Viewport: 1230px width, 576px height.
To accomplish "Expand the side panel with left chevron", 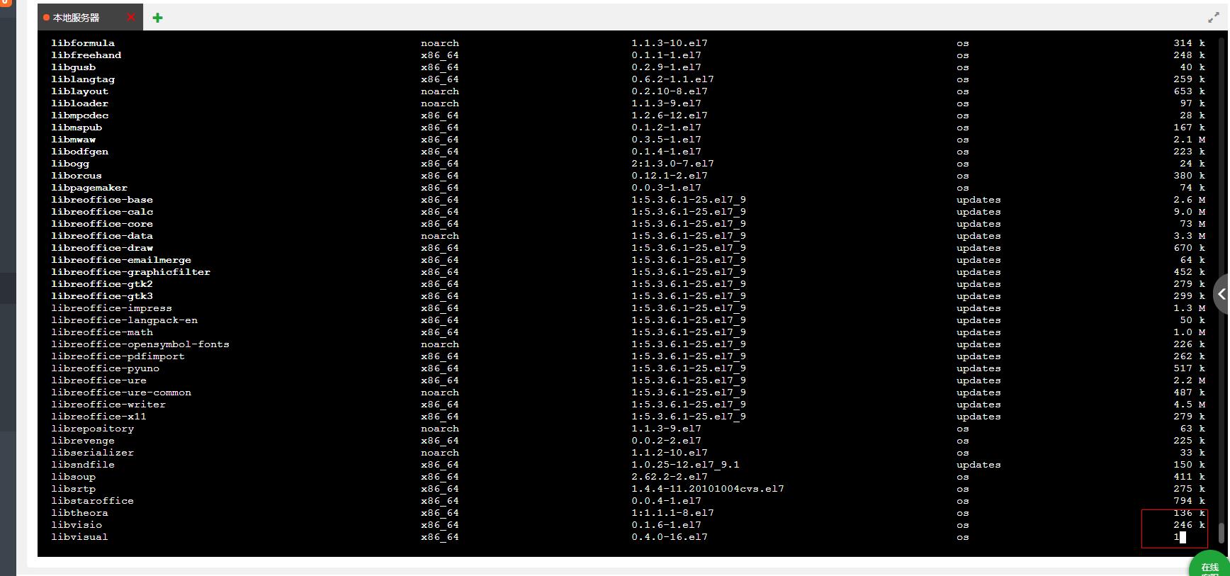I will point(1221,294).
